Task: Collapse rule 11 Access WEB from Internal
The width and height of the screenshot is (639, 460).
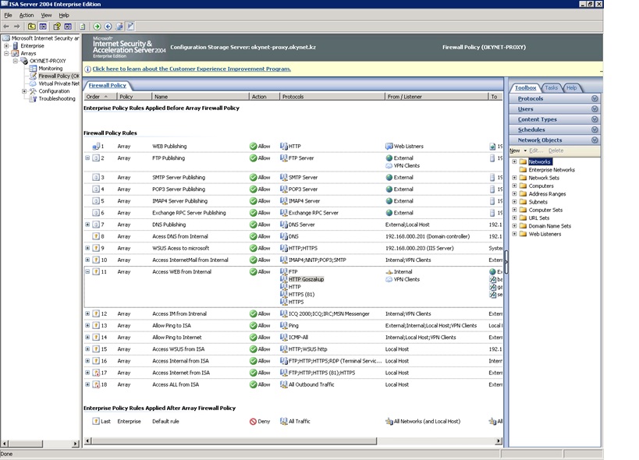Action: (x=87, y=272)
